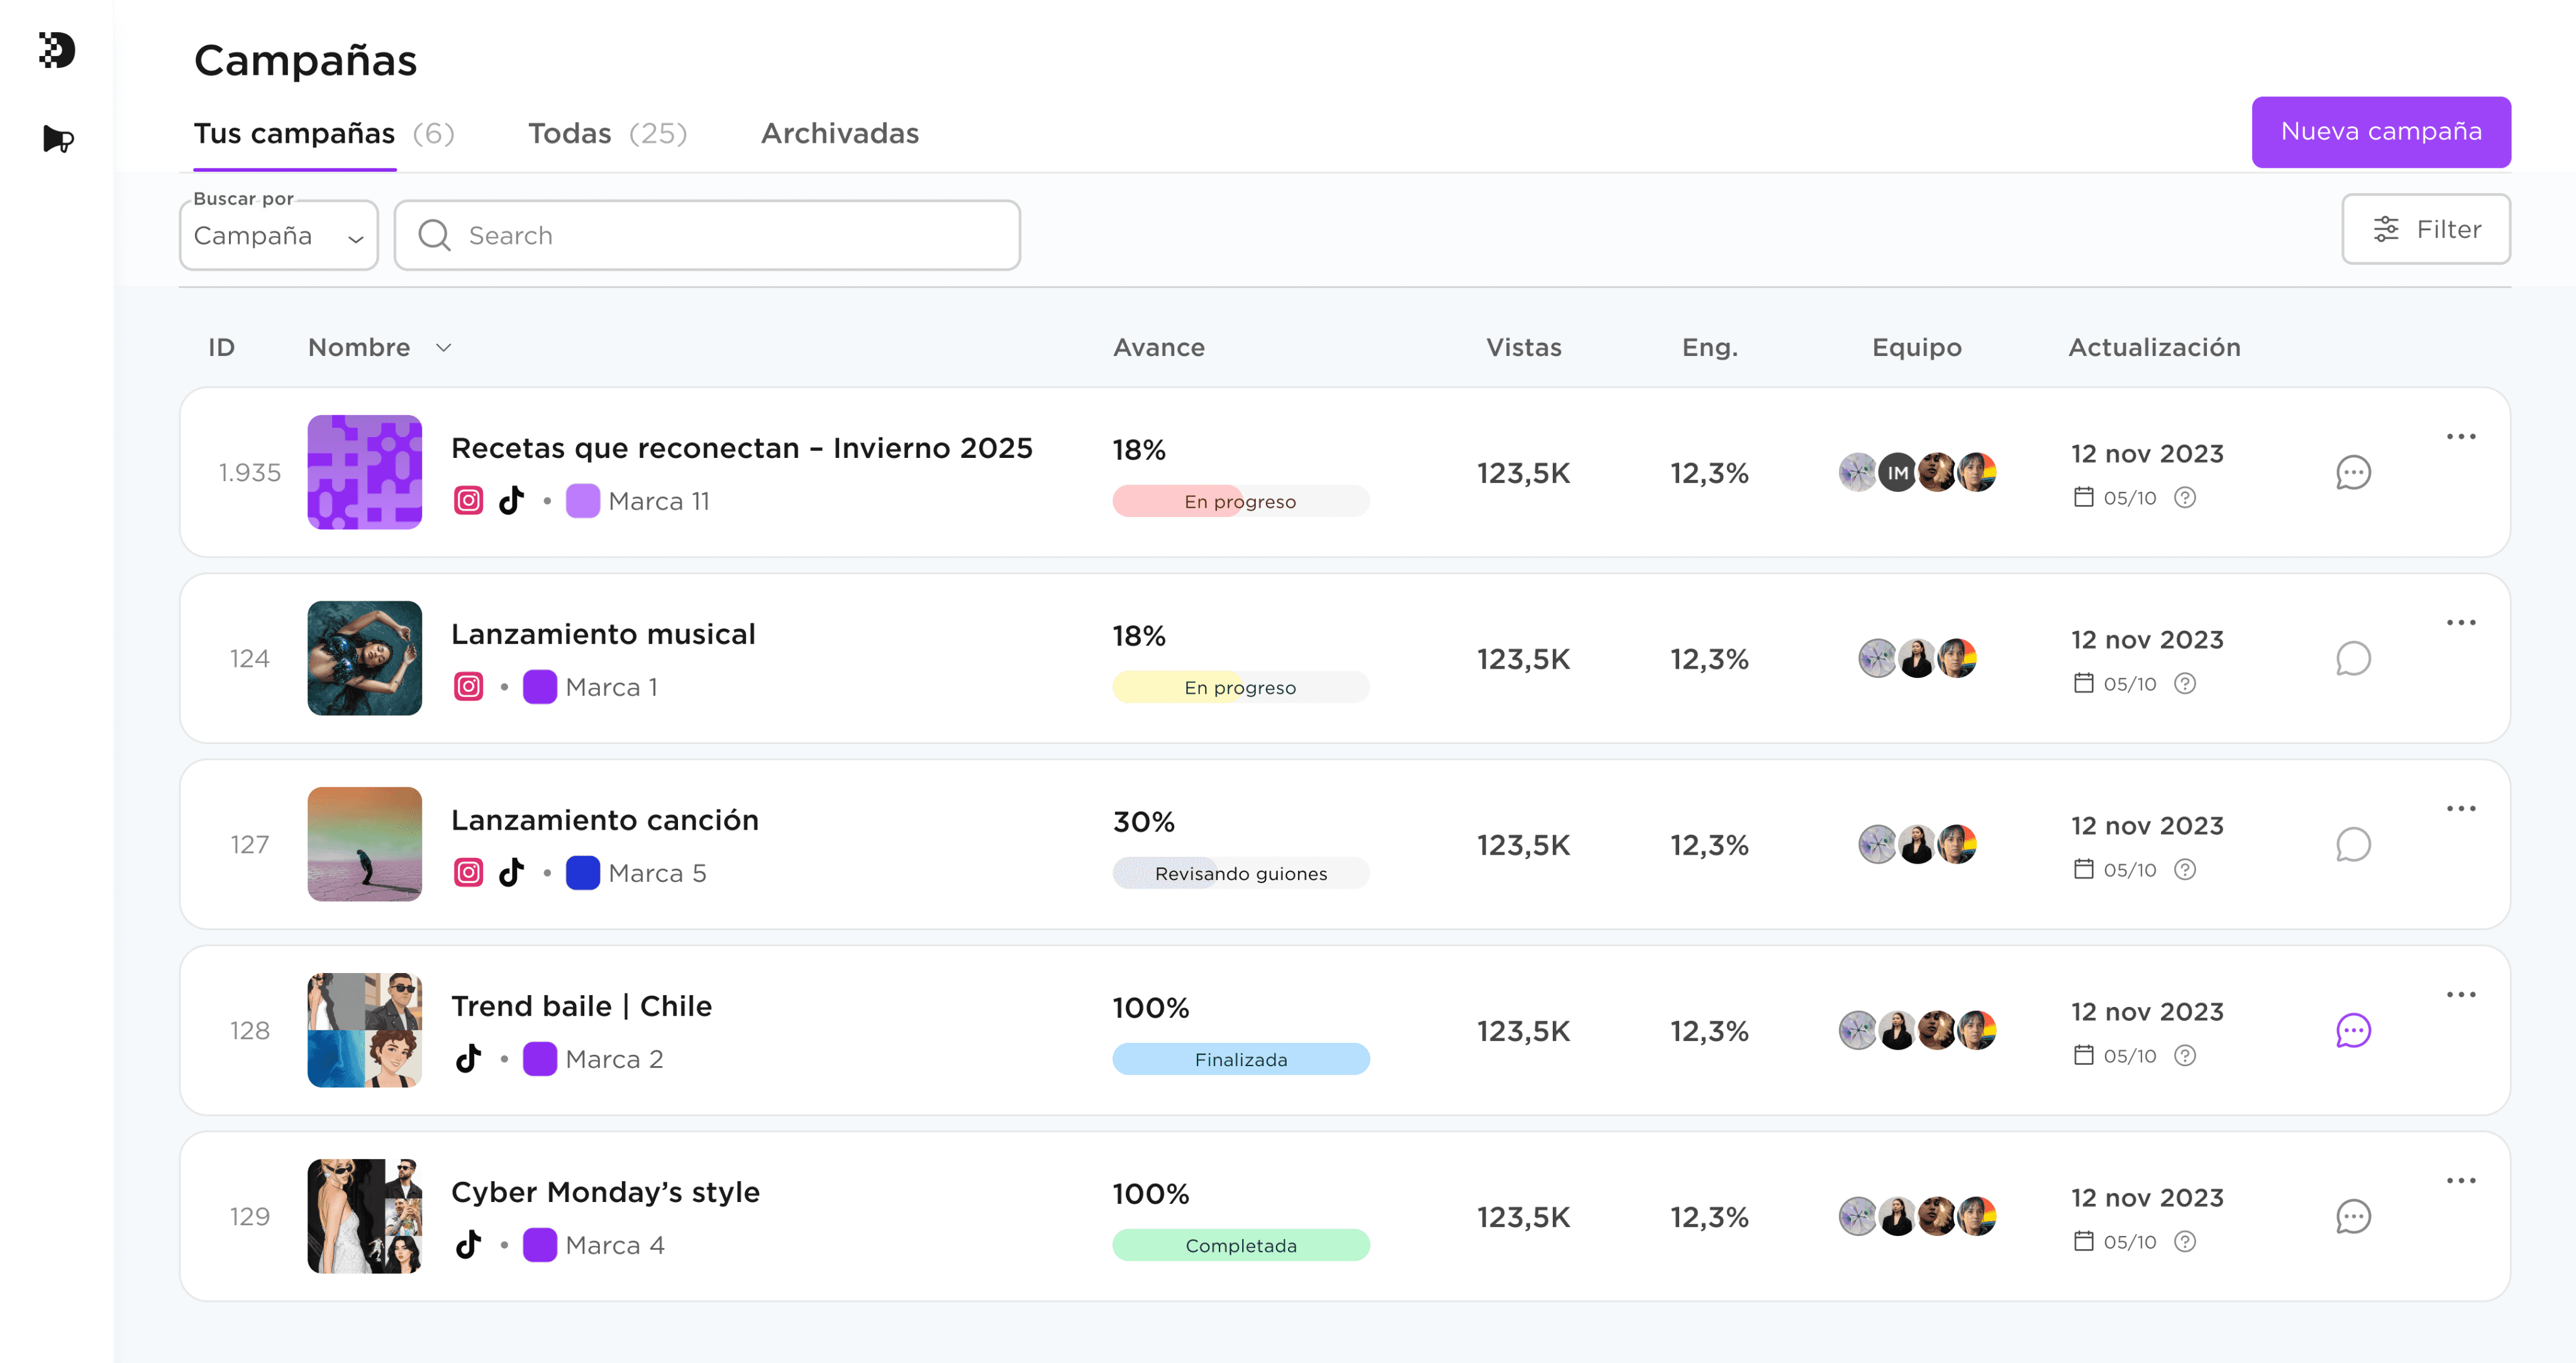Click the Marca 5 blue color swatch
Screen dimensions: 2576x1363
(x=582, y=873)
